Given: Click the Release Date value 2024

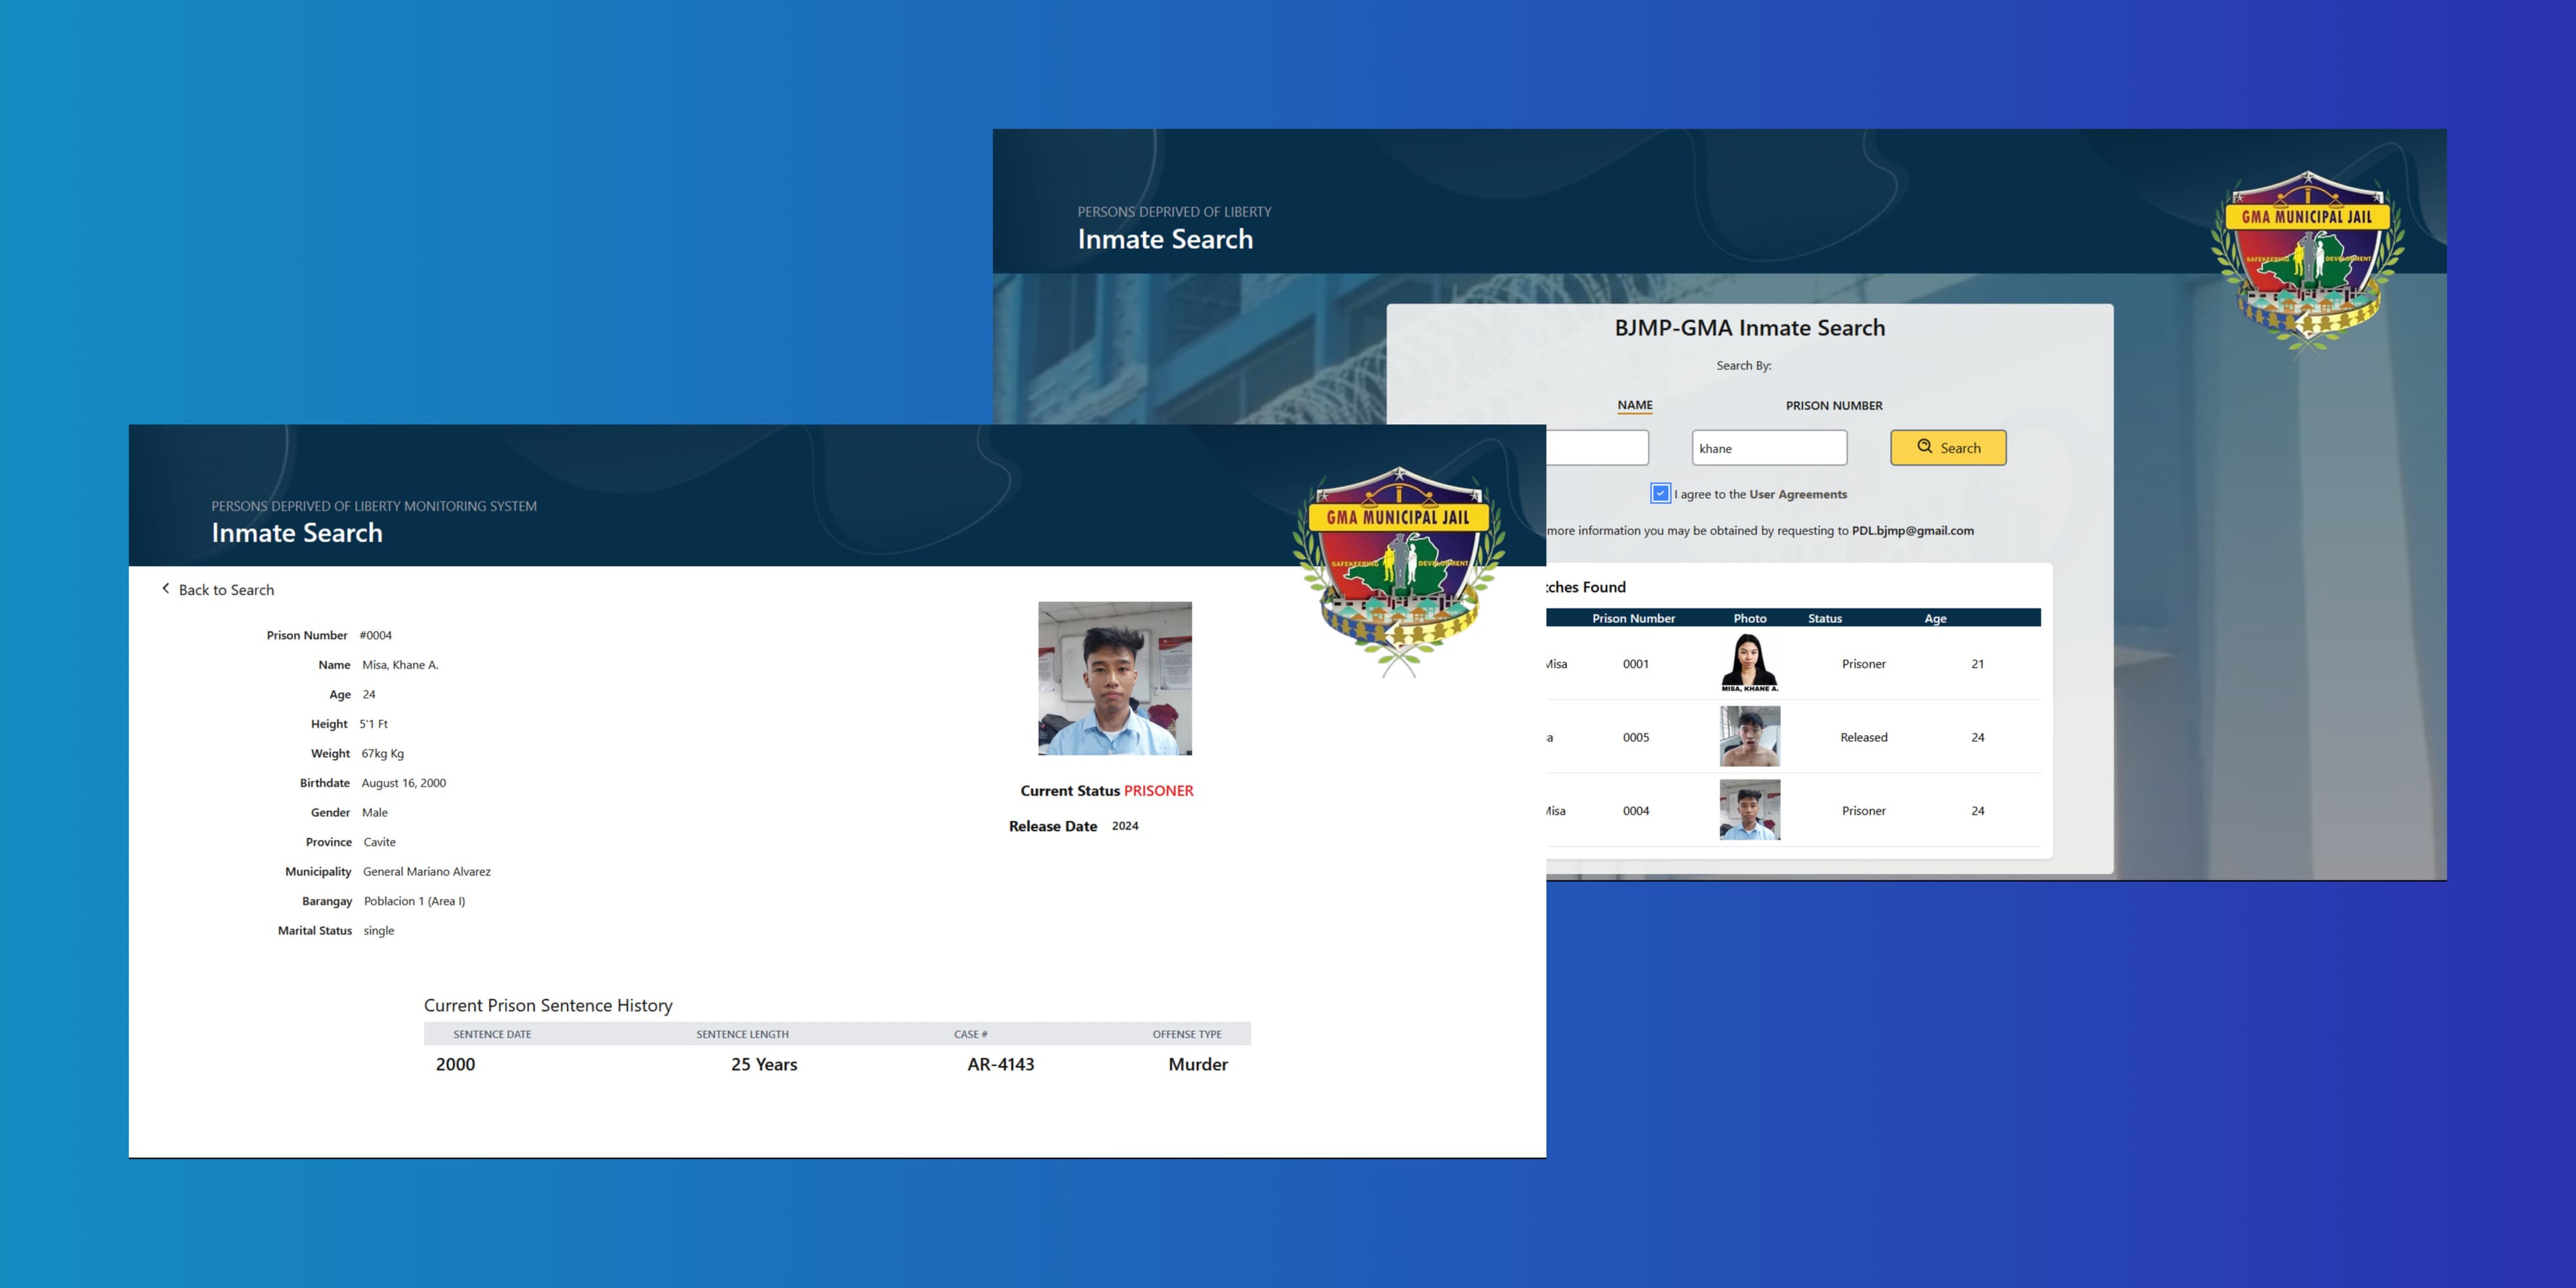Looking at the screenshot, I should tap(1125, 826).
